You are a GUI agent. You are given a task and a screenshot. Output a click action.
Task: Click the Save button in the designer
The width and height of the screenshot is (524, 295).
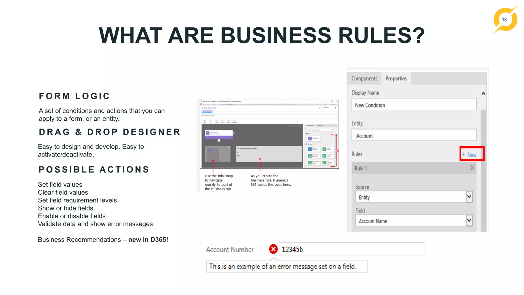[204, 108]
